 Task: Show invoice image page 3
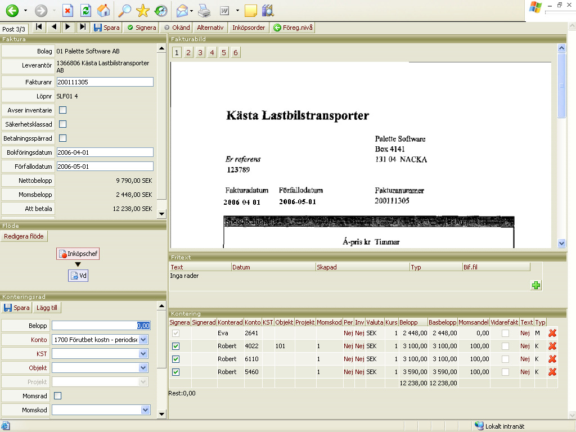[200, 52]
